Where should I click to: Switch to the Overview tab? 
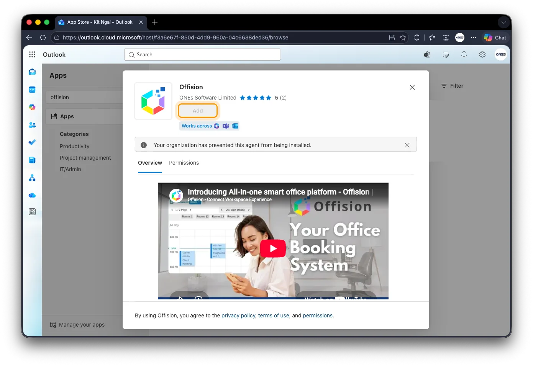click(150, 163)
